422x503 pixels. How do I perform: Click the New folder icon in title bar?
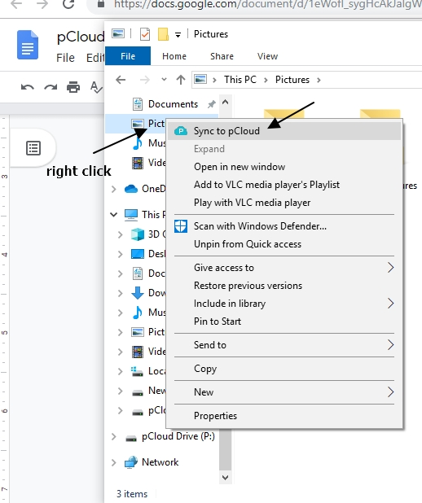(x=163, y=34)
